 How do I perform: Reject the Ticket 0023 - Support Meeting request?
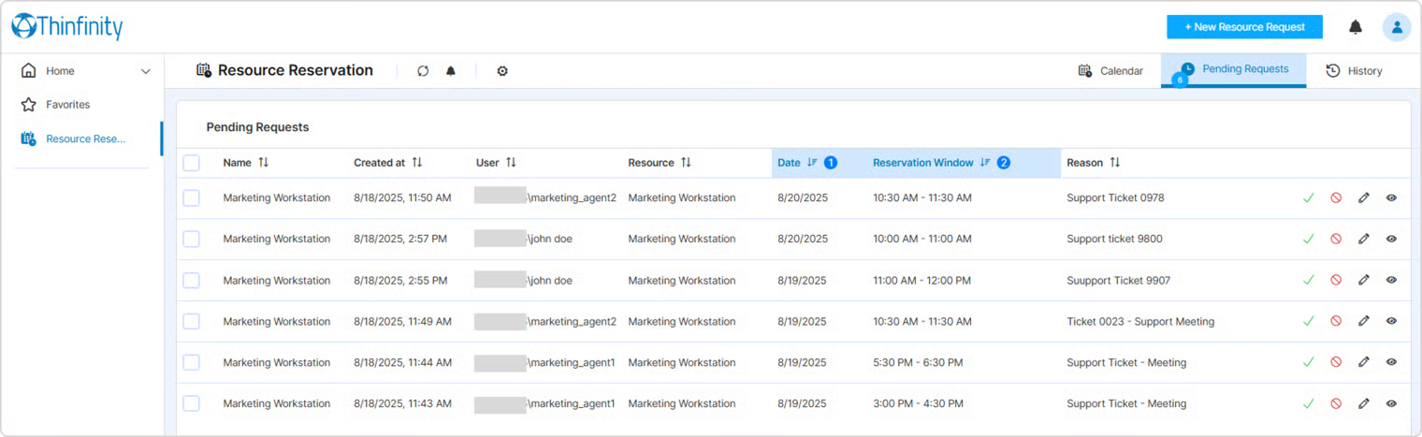click(x=1336, y=322)
